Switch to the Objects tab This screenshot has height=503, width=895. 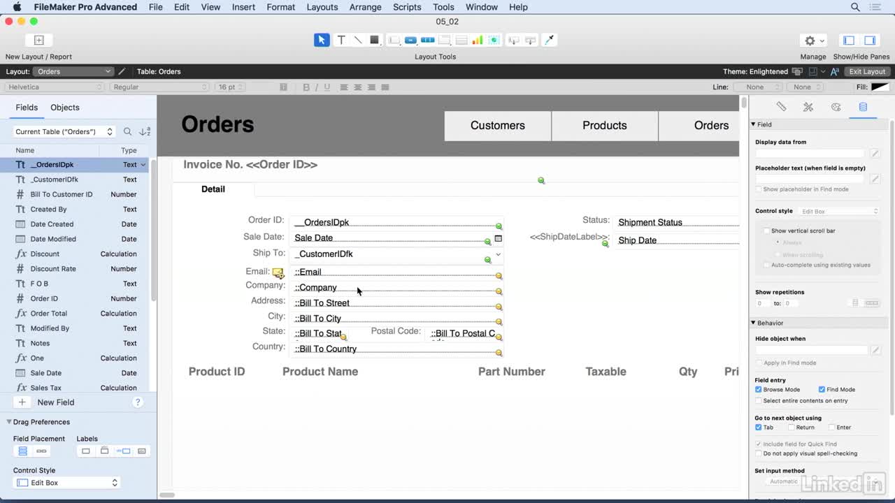point(65,108)
